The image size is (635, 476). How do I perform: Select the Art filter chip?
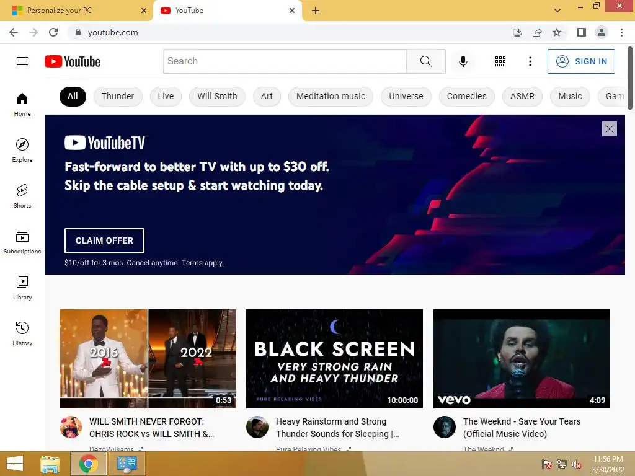point(267,96)
